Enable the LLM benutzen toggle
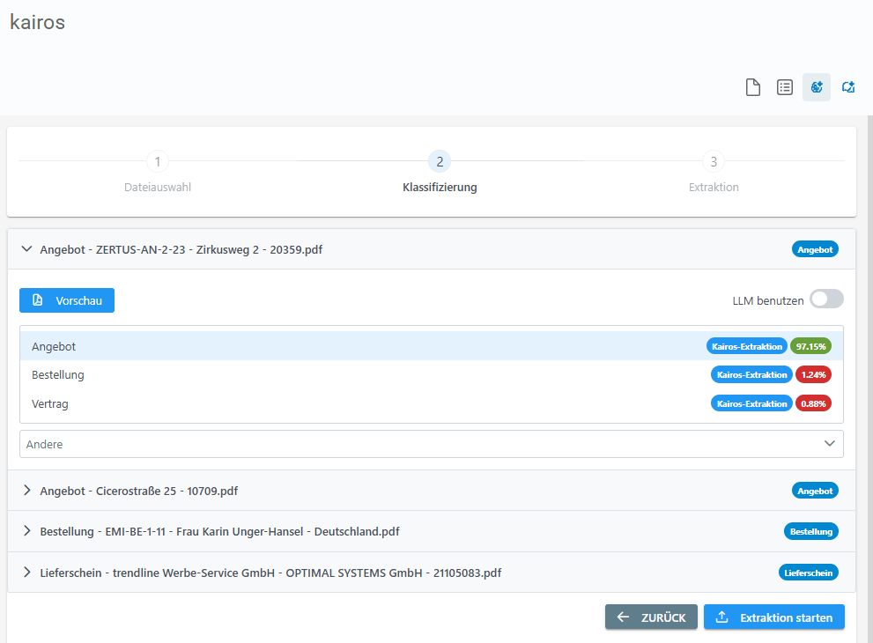 coord(826,299)
